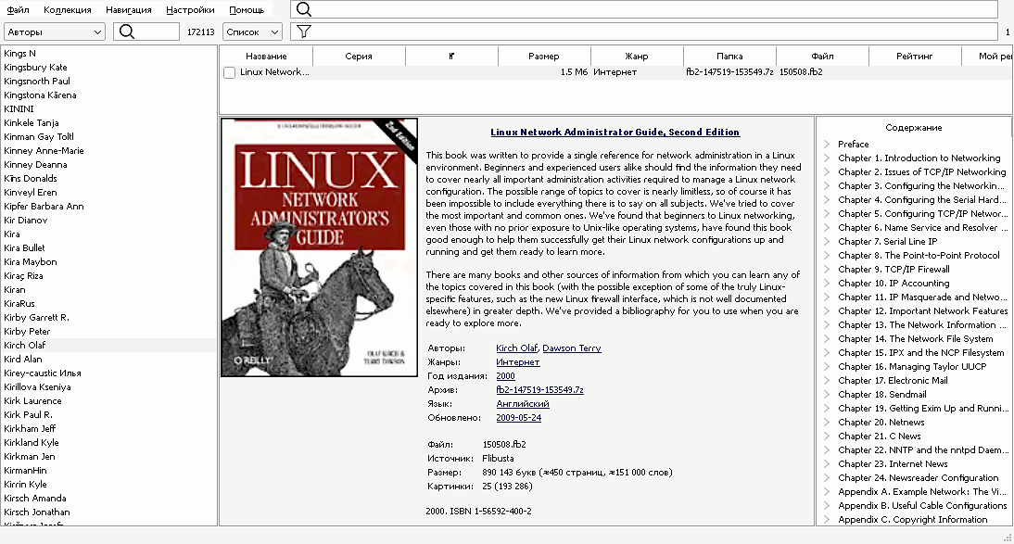Image resolution: width=1014 pixels, height=544 pixels.
Task: Expand Appendix C. Copyright Information
Action: [x=827, y=519]
